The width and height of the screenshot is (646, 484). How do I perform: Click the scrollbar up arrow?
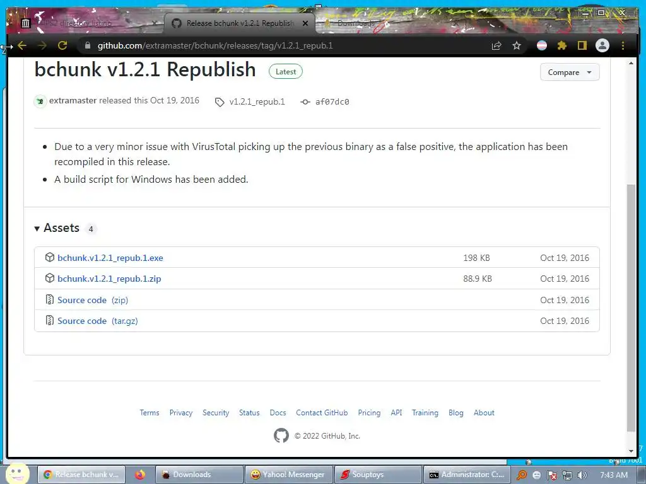tap(631, 63)
